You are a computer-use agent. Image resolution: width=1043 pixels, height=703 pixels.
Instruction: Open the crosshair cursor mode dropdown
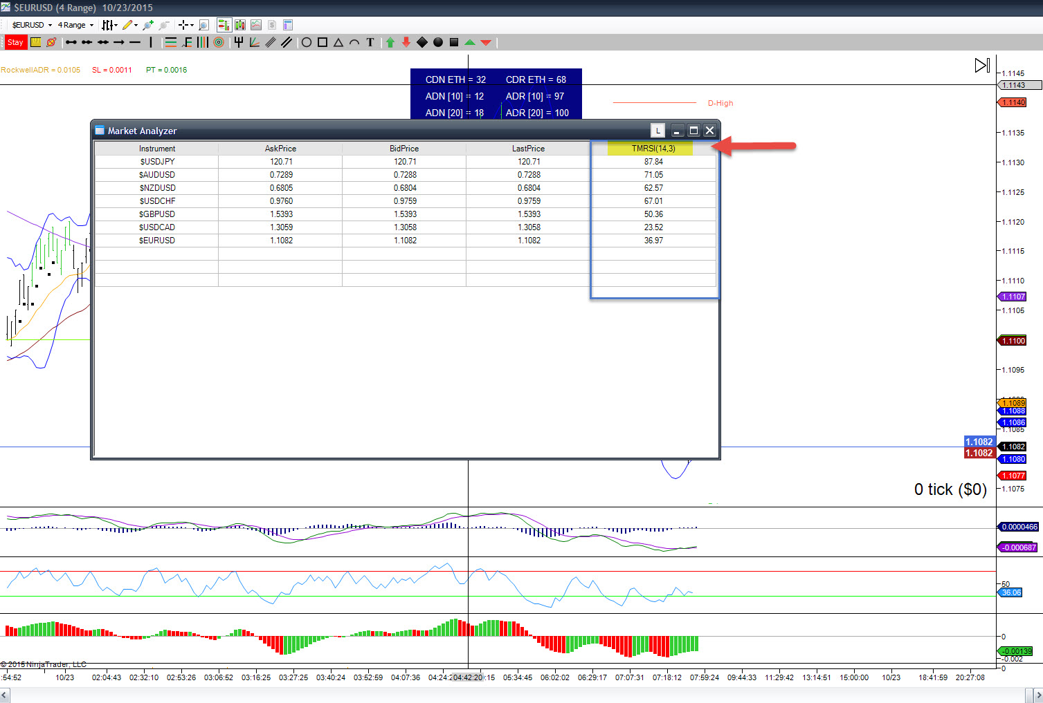point(185,25)
